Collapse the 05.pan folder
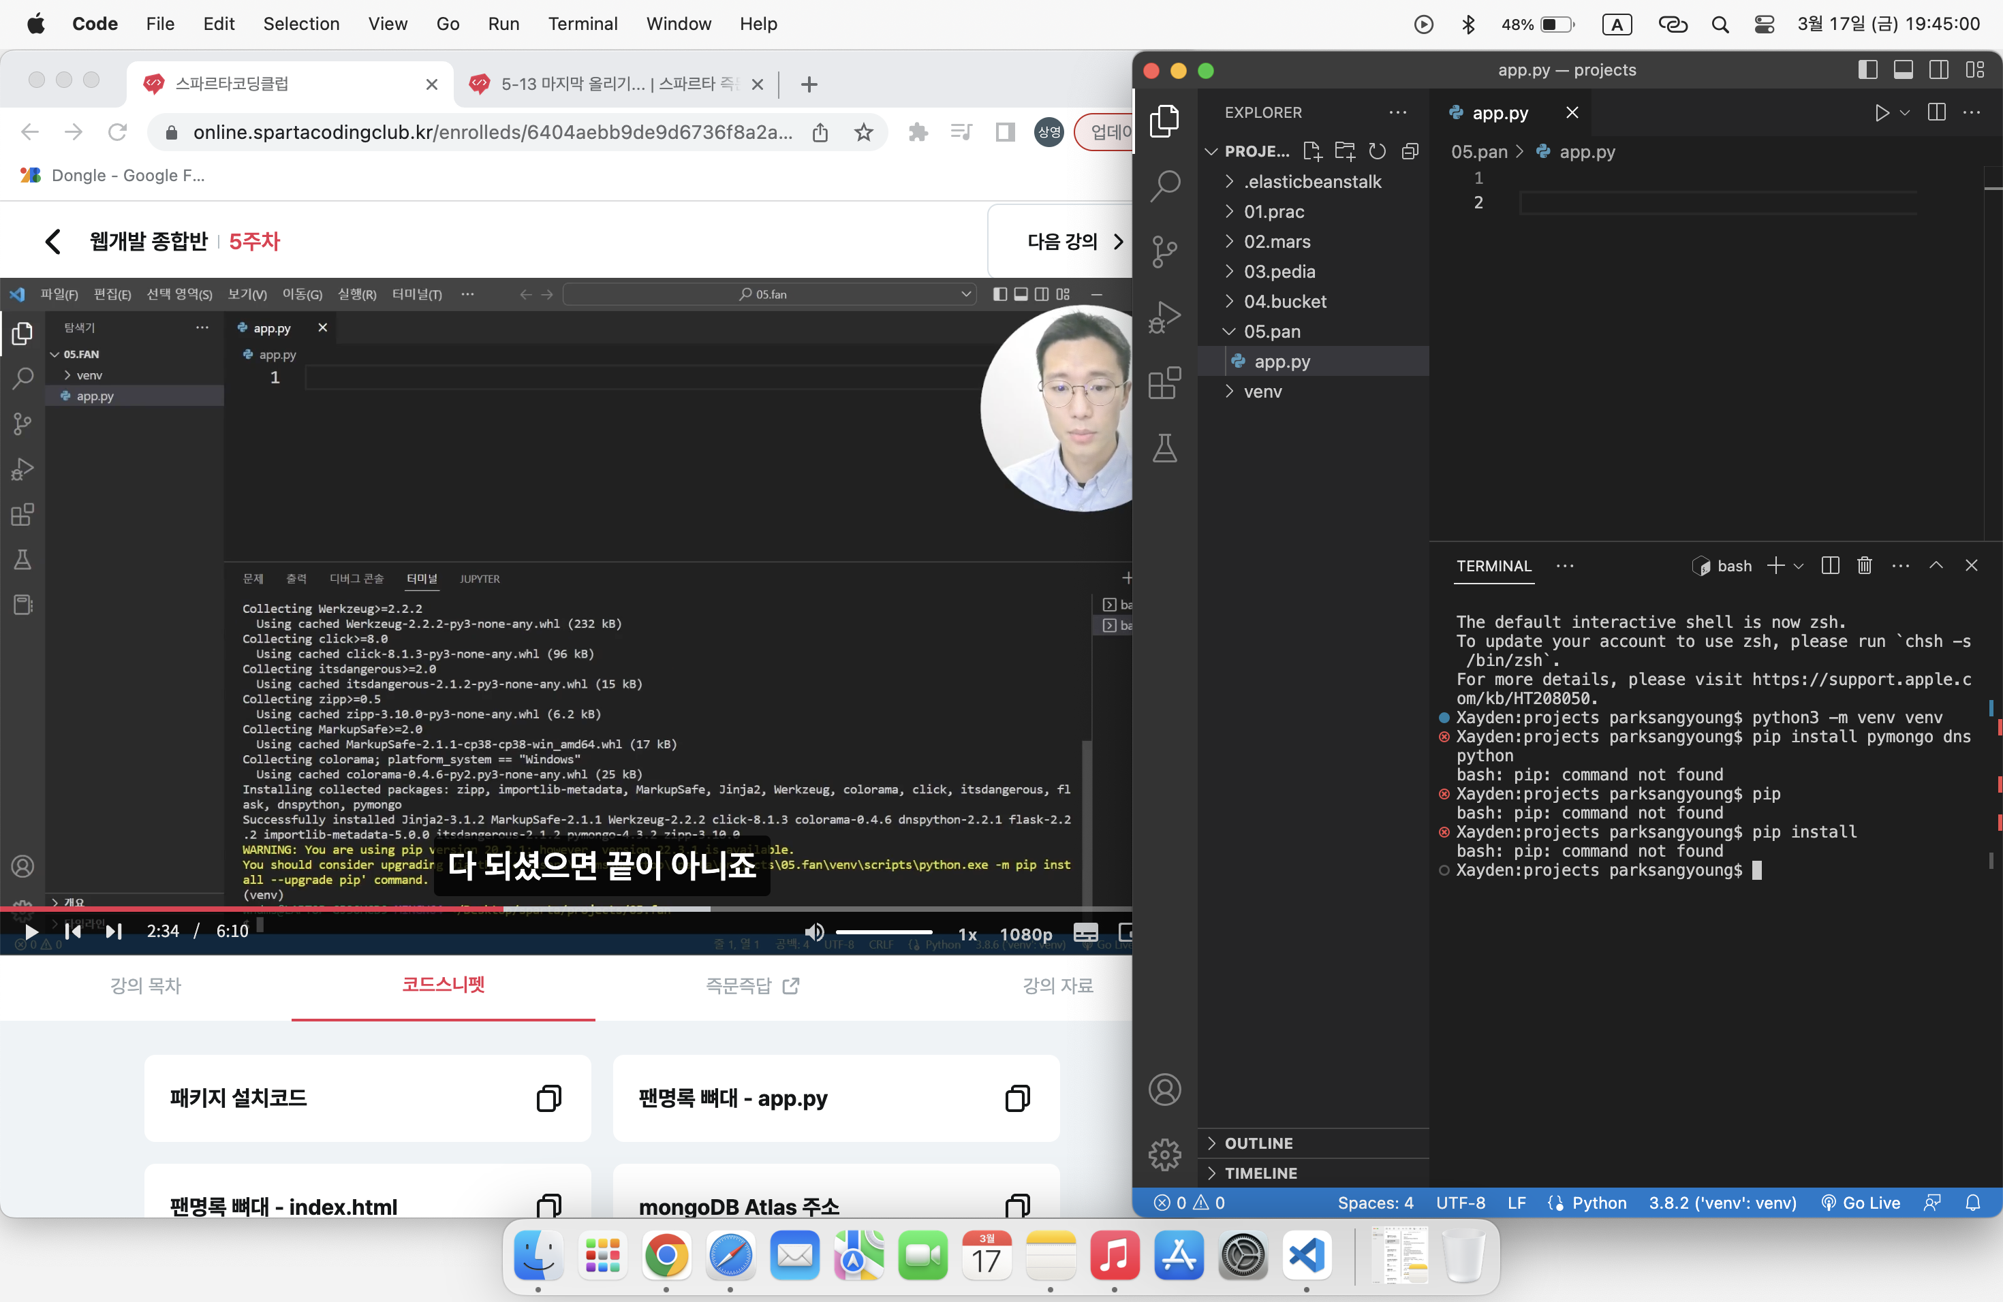Viewport: 2003px width, 1302px height. tap(1314, 332)
